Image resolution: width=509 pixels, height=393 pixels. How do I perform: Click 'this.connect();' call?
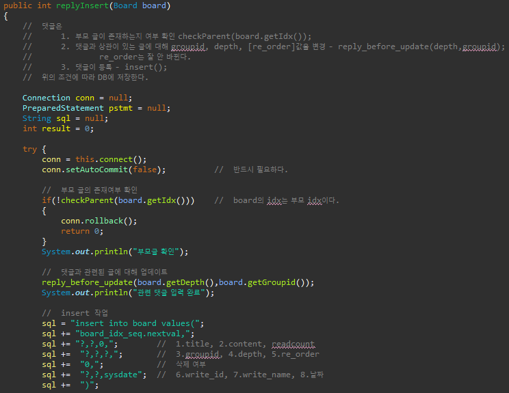111,159
